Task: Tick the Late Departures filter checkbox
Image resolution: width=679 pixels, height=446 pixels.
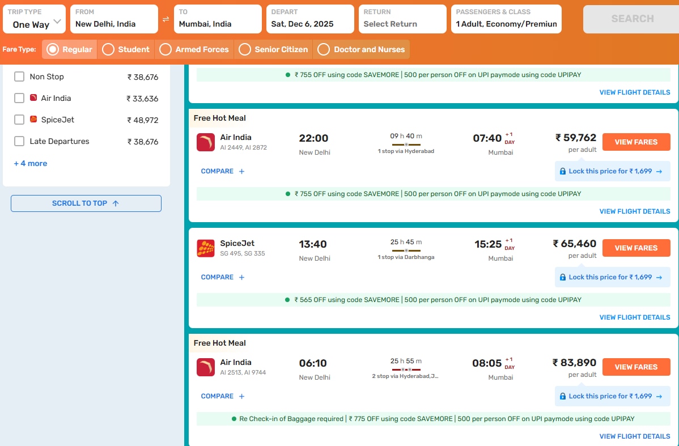Action: click(19, 141)
